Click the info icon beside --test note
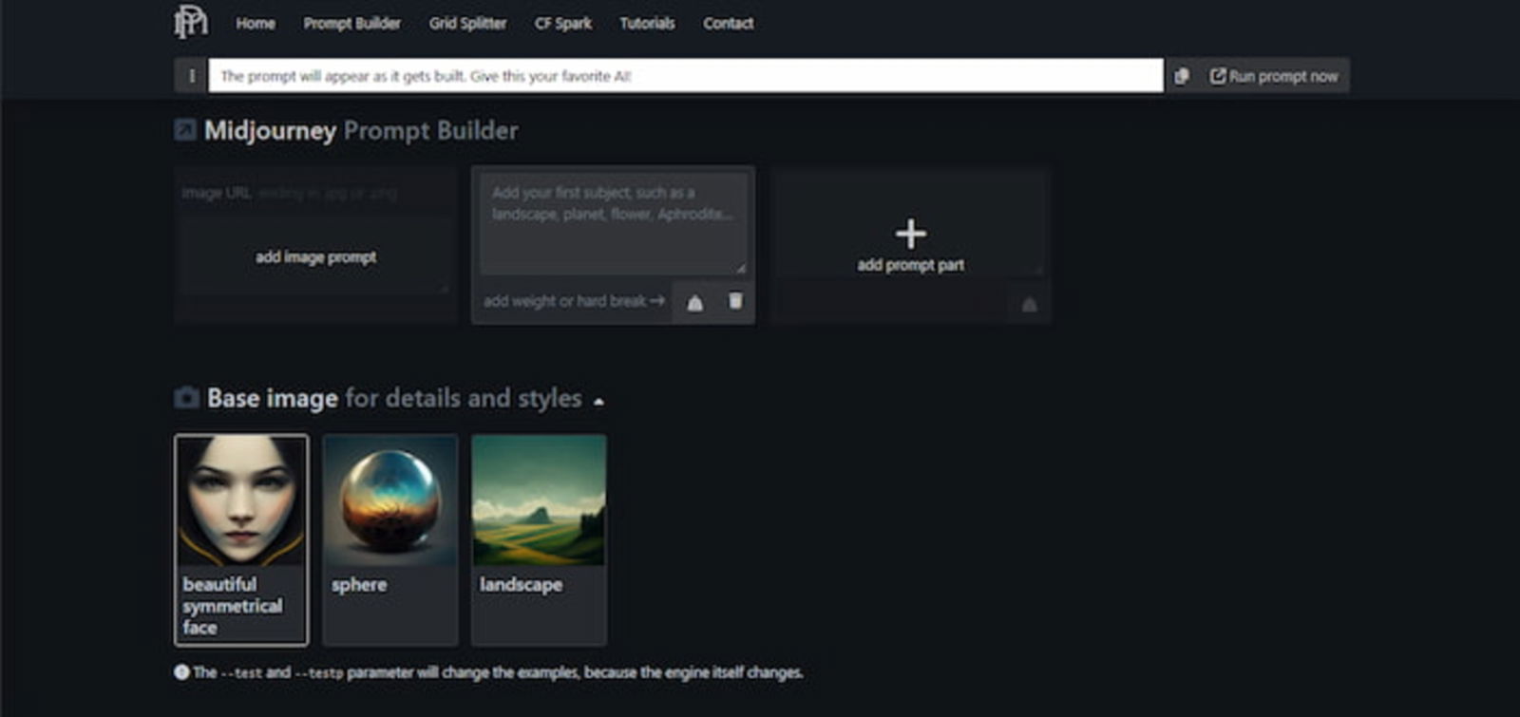This screenshot has height=717, width=1520. tap(181, 671)
